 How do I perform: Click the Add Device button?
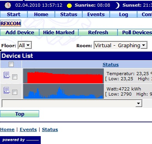pos(20,32)
